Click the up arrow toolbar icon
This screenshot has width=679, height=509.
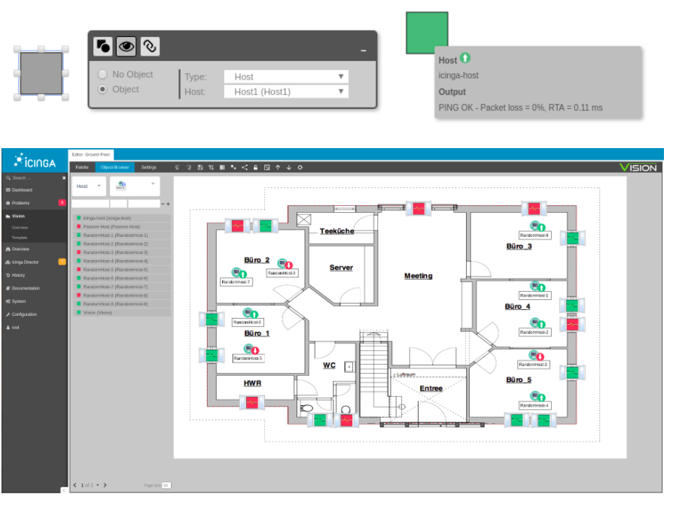click(x=278, y=167)
